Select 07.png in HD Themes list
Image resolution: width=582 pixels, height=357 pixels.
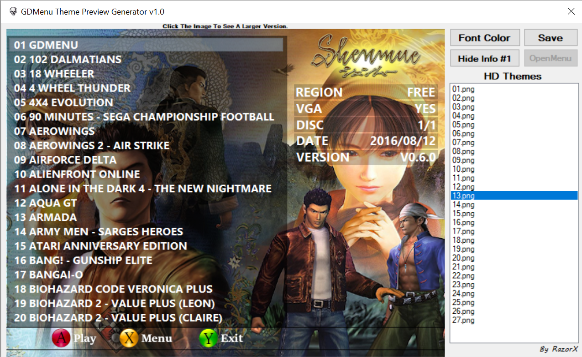click(514, 143)
